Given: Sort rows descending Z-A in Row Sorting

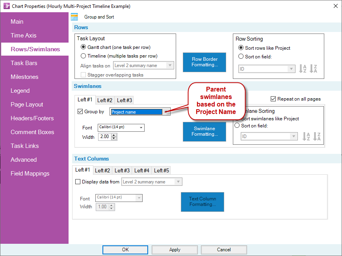Looking at the screenshot, I should (x=313, y=69).
